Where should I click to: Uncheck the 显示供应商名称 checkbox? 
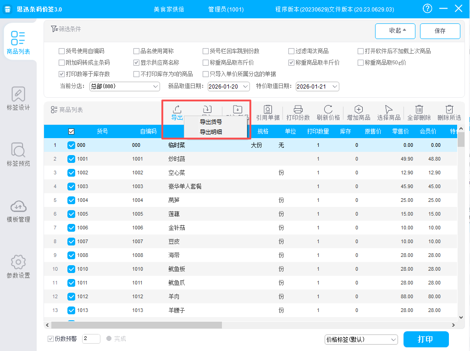[136, 62]
